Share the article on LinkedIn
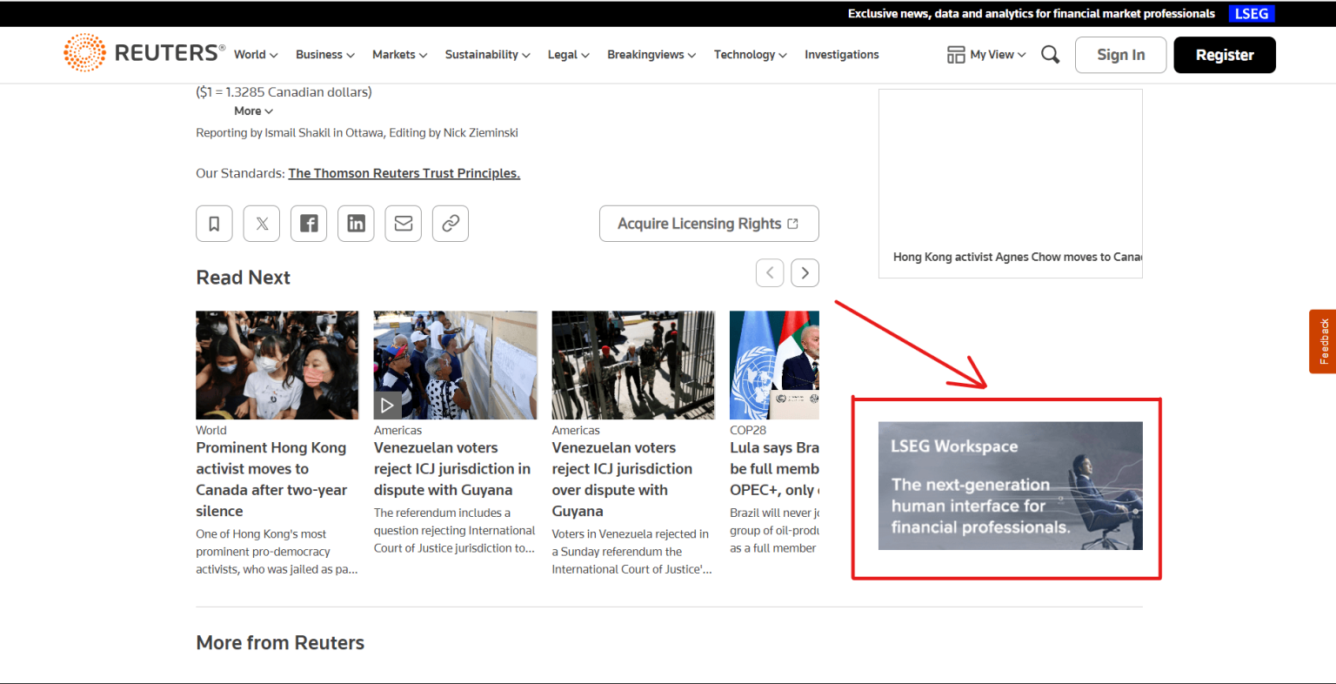The width and height of the screenshot is (1336, 684). (x=356, y=223)
